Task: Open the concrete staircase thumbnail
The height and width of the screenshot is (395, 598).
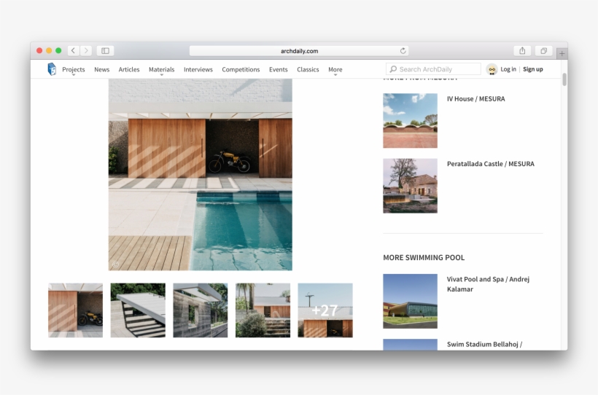Action: coord(138,310)
